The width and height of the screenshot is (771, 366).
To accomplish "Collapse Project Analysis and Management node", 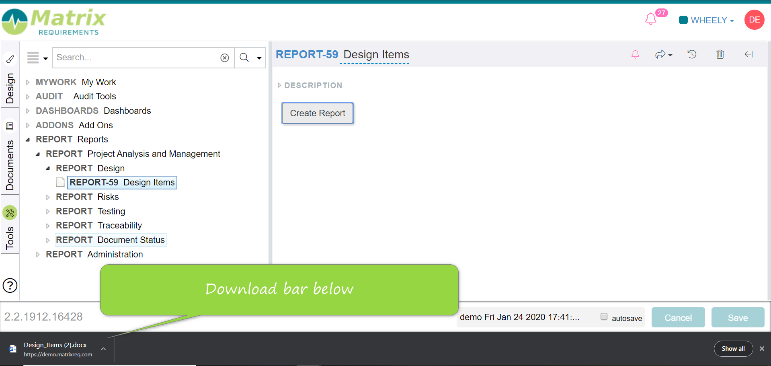I will (x=38, y=154).
